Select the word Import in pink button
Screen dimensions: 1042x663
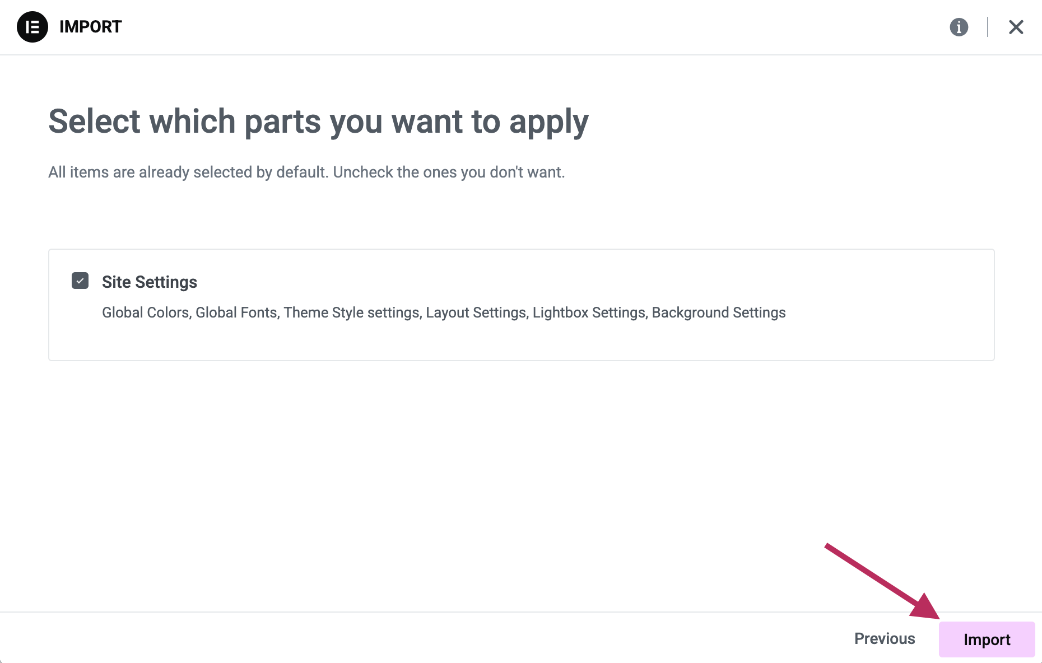click(x=987, y=639)
